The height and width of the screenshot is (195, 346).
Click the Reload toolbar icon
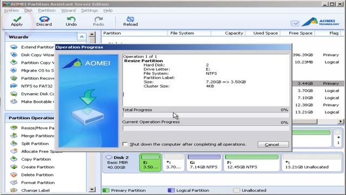[130, 19]
